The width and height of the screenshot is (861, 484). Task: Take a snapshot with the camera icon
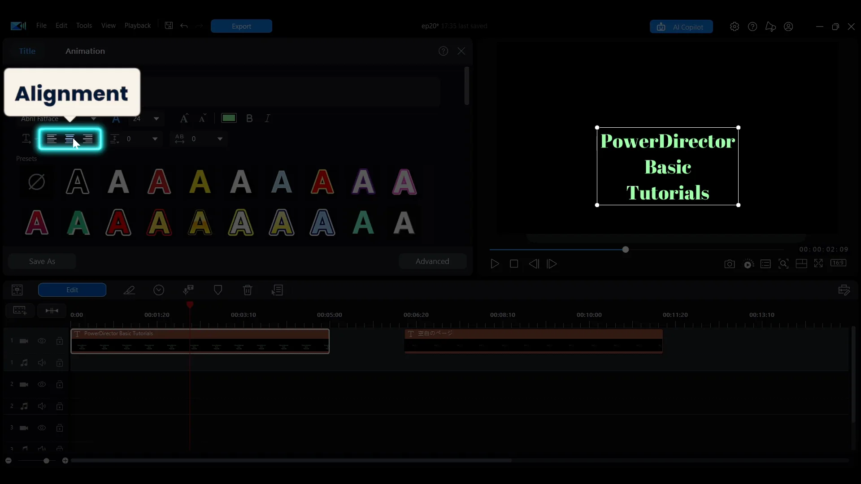(x=730, y=264)
